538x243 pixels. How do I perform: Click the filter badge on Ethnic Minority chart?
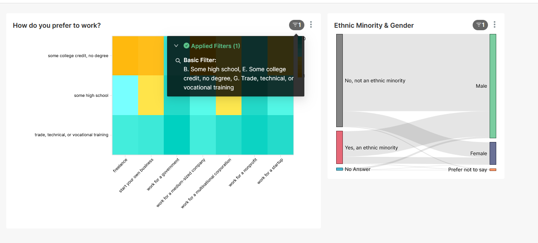click(x=480, y=25)
